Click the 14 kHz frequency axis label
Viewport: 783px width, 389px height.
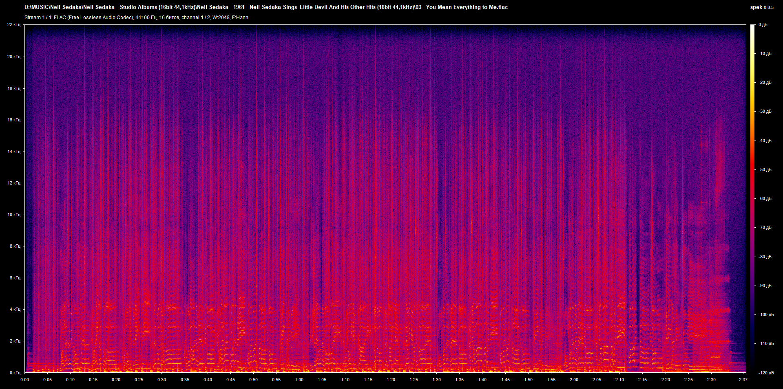coord(14,152)
